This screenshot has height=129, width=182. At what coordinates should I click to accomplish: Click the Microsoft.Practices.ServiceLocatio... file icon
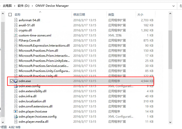click(x=16, y=66)
